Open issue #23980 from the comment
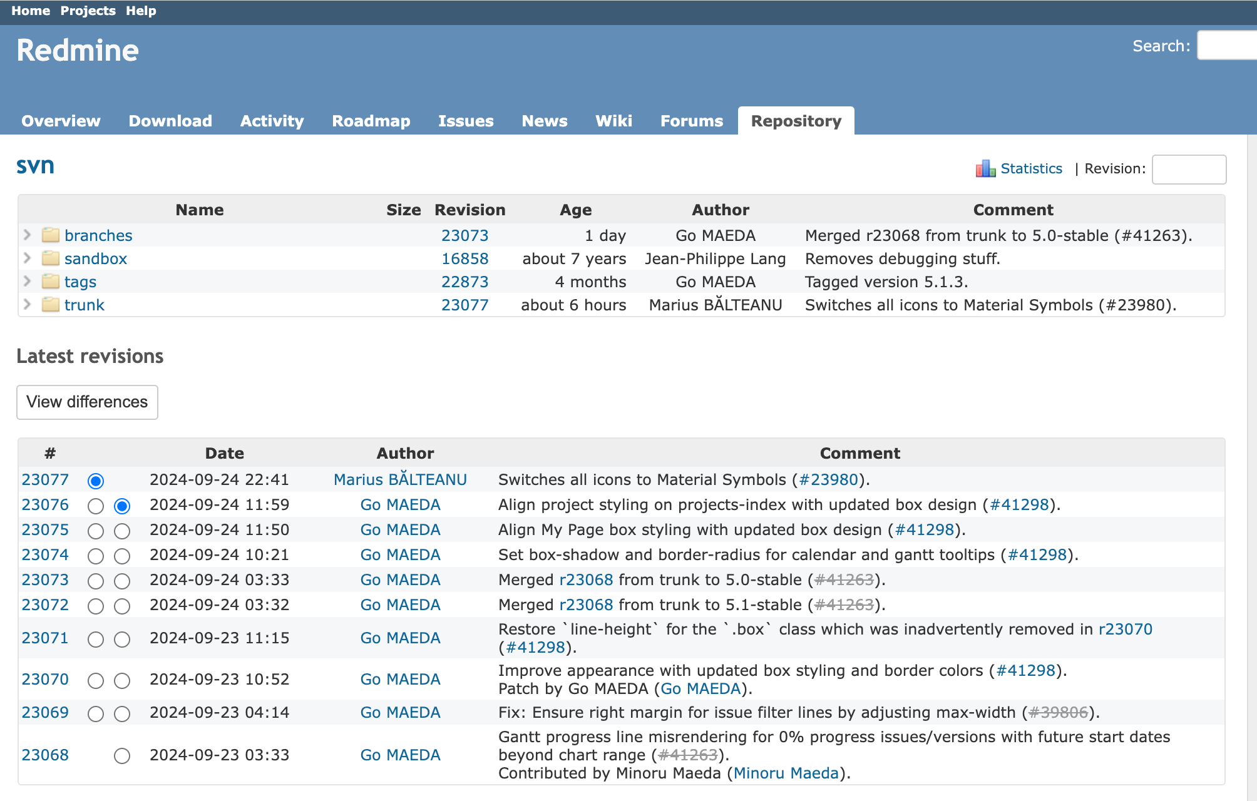This screenshot has width=1257, height=801. click(x=828, y=480)
